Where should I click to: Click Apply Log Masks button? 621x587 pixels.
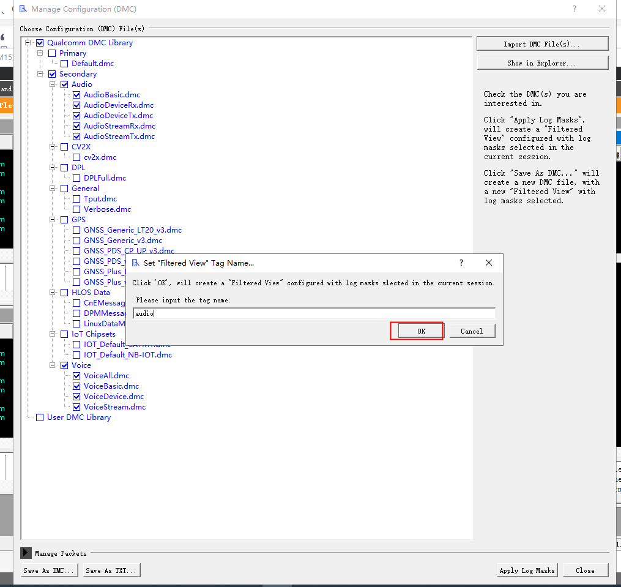[x=527, y=570]
